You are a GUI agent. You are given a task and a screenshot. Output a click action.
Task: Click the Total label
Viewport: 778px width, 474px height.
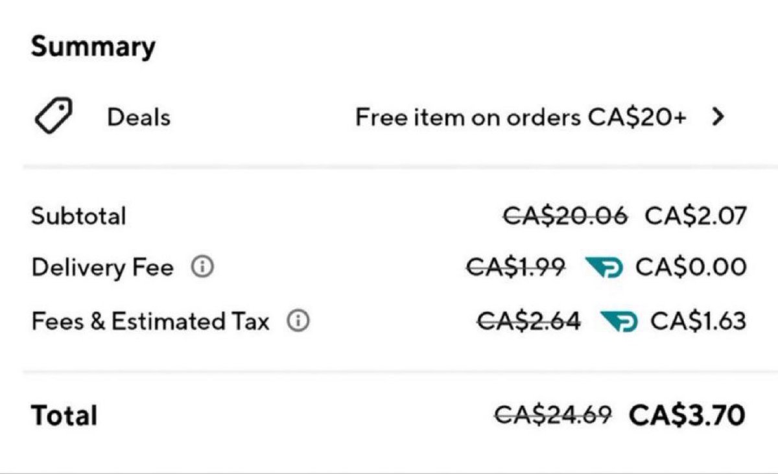tap(64, 415)
